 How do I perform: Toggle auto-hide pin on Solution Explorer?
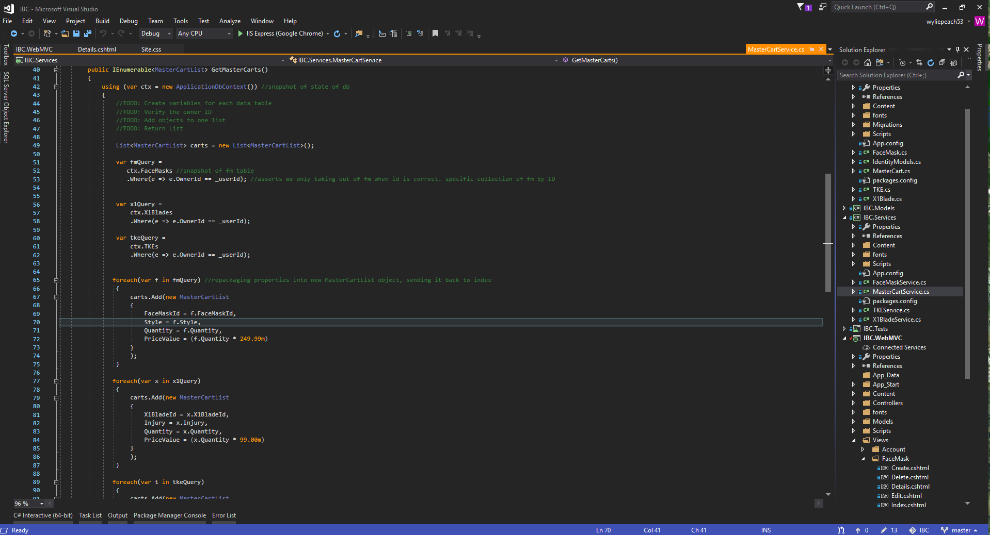(958, 49)
